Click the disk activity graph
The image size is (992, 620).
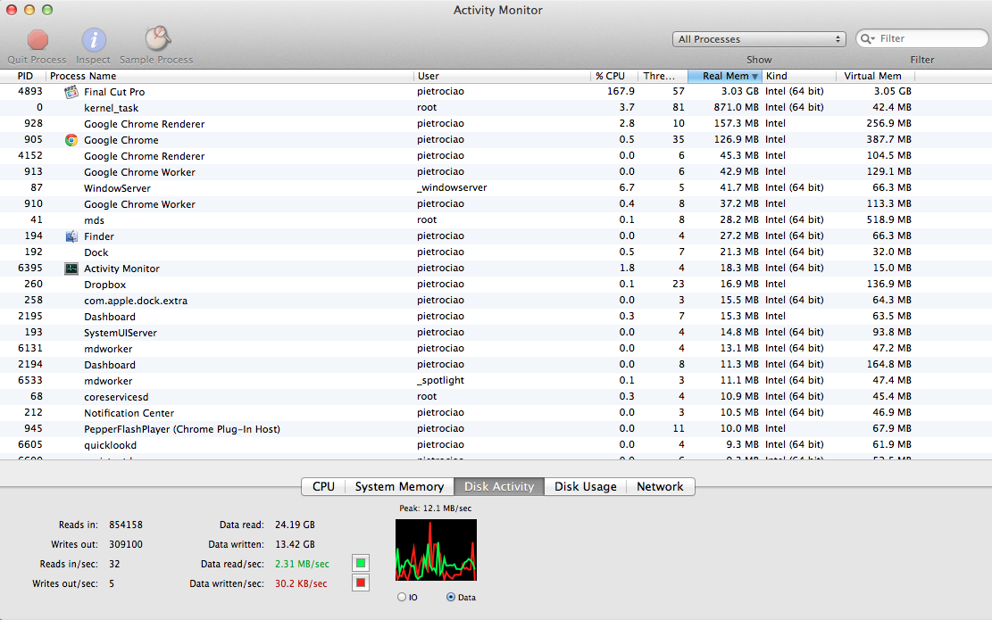click(x=436, y=550)
